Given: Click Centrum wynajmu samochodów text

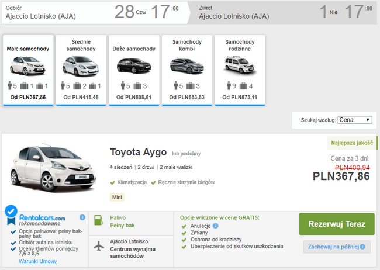Looking at the screenshot, I should pos(133,252).
